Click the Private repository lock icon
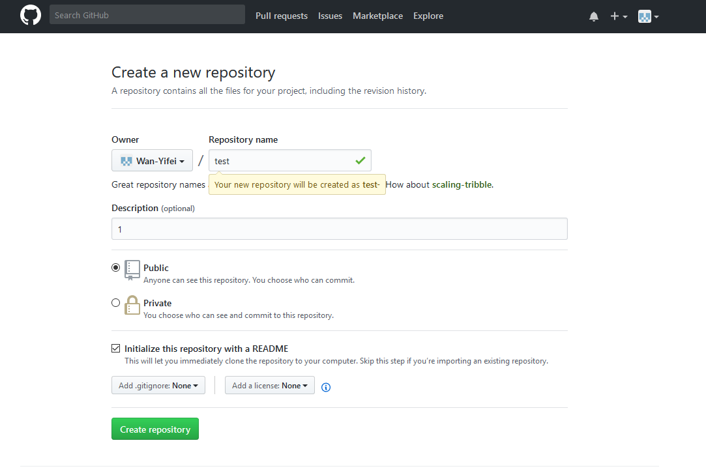Viewport: 706px width, 475px height. click(x=132, y=305)
